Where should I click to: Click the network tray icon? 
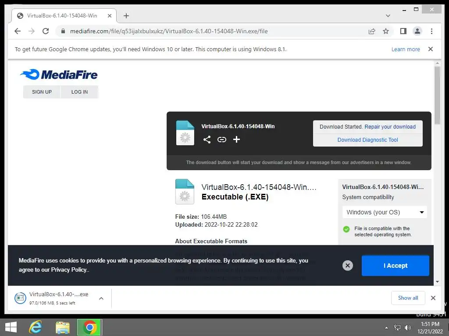pyautogui.click(x=397, y=328)
